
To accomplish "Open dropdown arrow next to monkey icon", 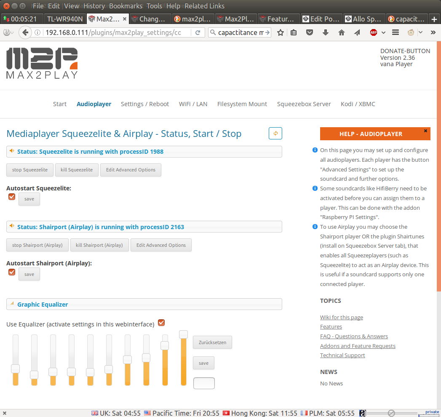I will click(x=420, y=32).
